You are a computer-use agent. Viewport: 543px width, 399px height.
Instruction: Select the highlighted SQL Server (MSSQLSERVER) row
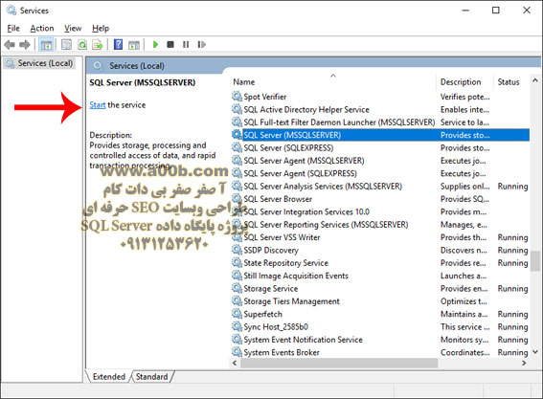(380, 135)
